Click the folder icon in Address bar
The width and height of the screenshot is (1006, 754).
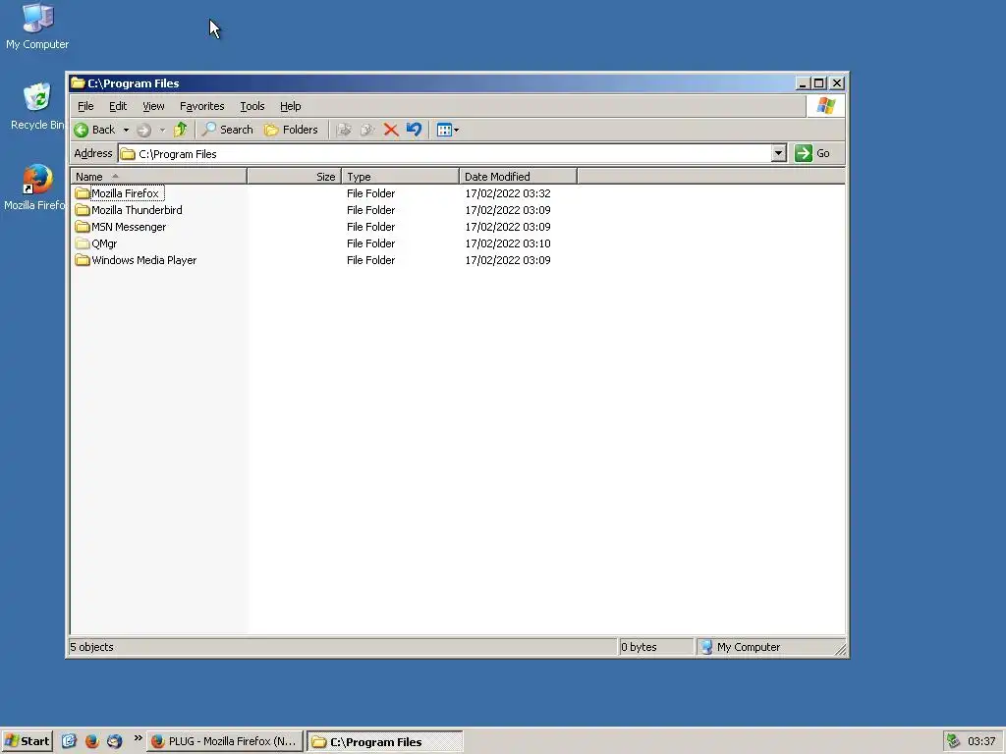[x=129, y=154]
